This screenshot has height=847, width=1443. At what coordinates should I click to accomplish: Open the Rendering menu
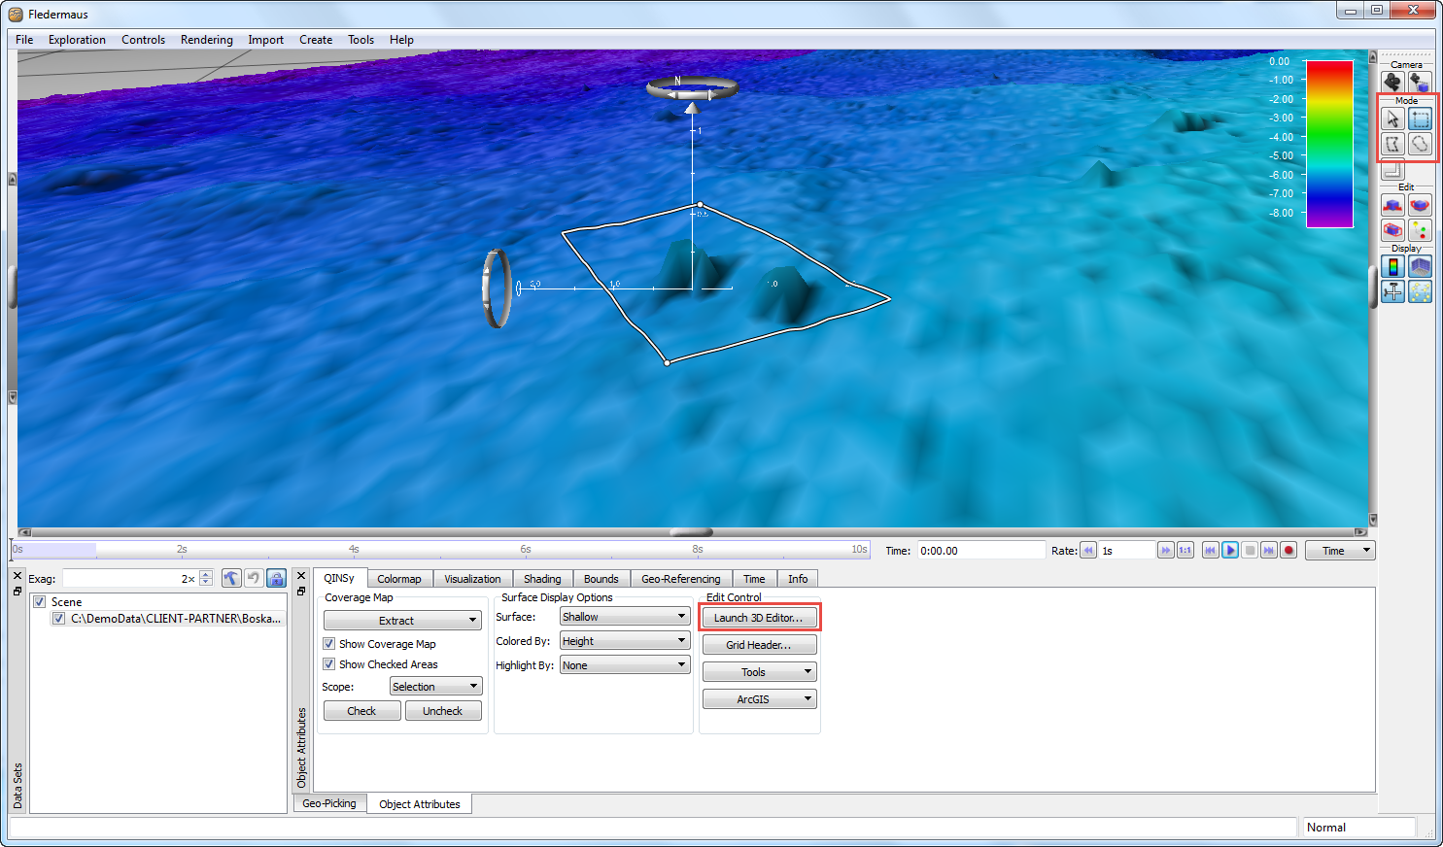click(x=206, y=40)
